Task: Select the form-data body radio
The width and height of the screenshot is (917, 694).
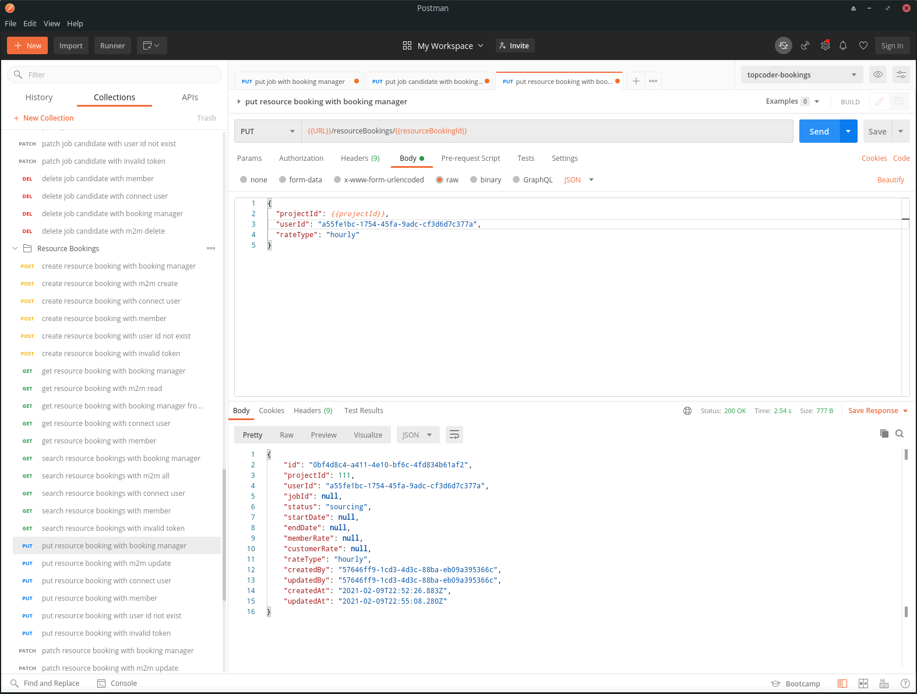Action: point(283,179)
